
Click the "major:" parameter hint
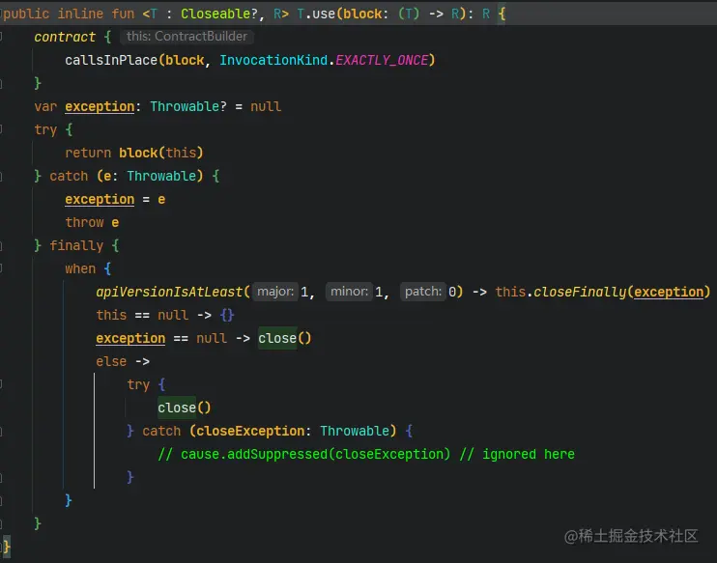[x=275, y=292]
